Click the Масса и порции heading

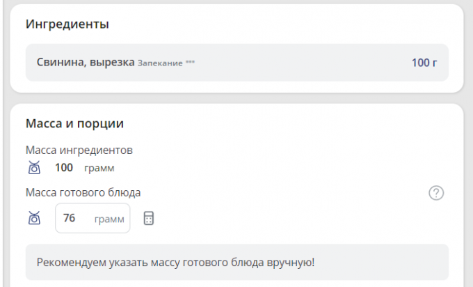pos(74,123)
